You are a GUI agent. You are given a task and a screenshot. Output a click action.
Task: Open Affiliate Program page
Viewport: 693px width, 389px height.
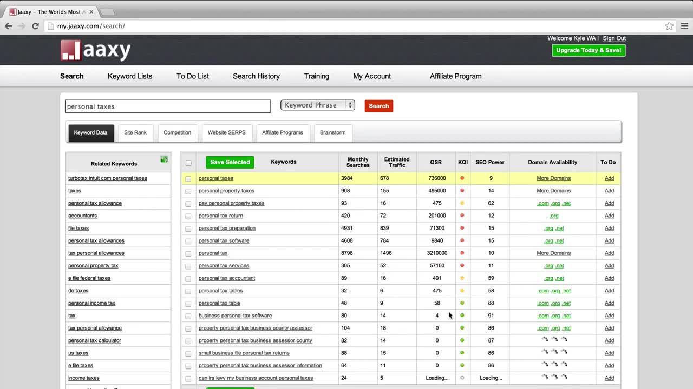(x=456, y=76)
